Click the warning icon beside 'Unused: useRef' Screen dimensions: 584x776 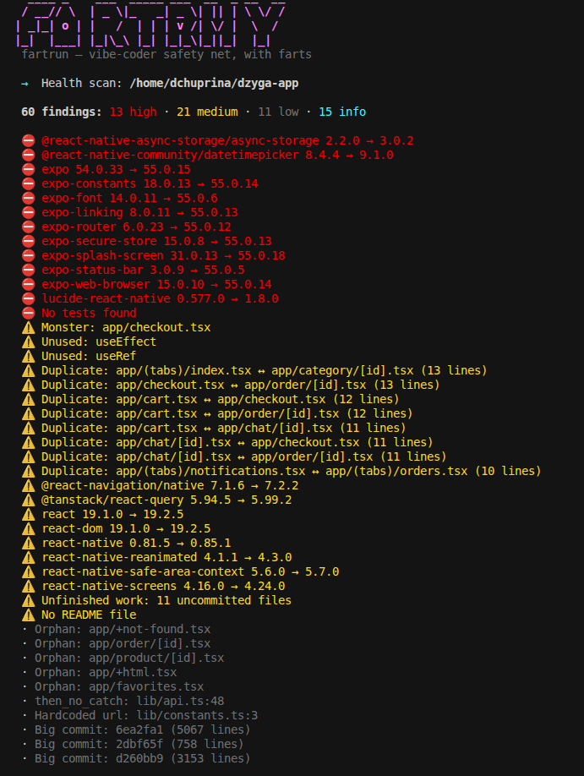pos(28,356)
